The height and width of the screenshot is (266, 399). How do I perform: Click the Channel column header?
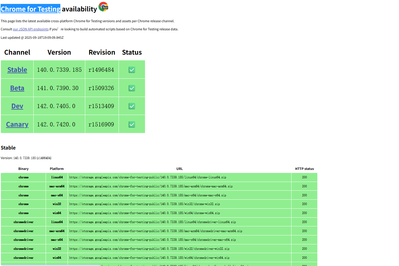(17, 52)
